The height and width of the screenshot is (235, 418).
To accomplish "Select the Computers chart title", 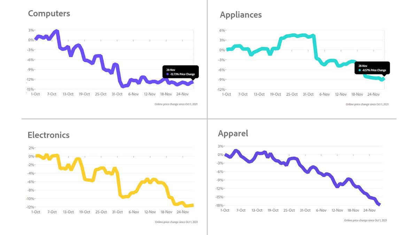I will [x=49, y=14].
